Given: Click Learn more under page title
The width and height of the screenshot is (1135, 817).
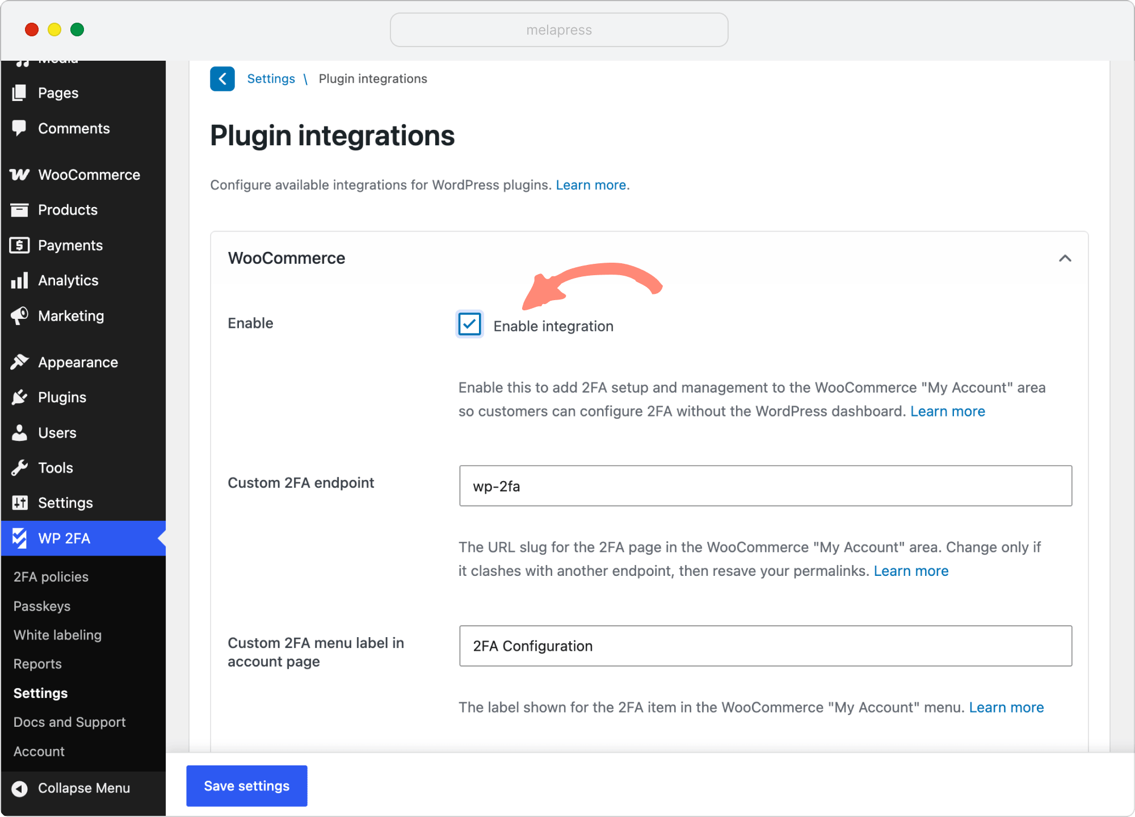Looking at the screenshot, I should point(591,185).
